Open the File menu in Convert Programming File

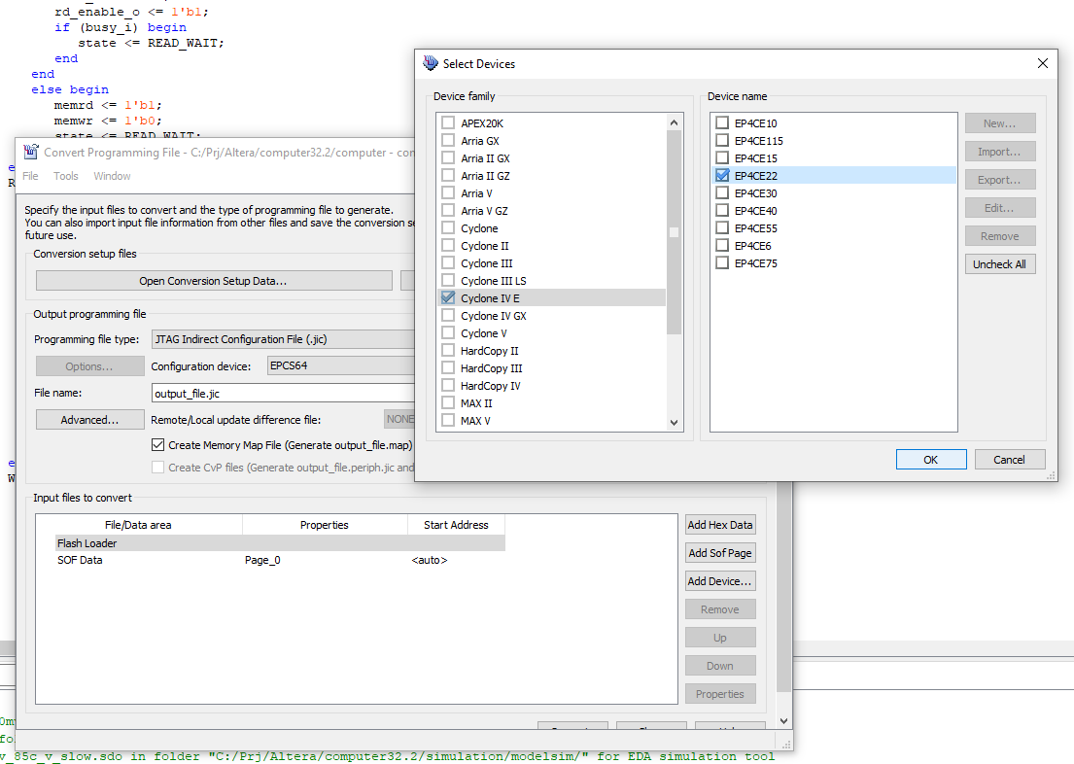point(30,176)
